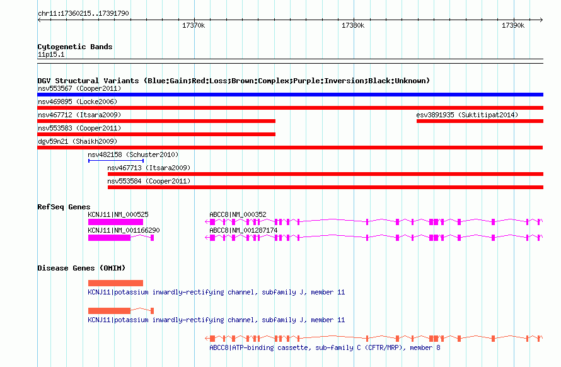The height and width of the screenshot is (367, 561).
Task: Click the red esv3891935 loss bar
Action: click(480, 121)
